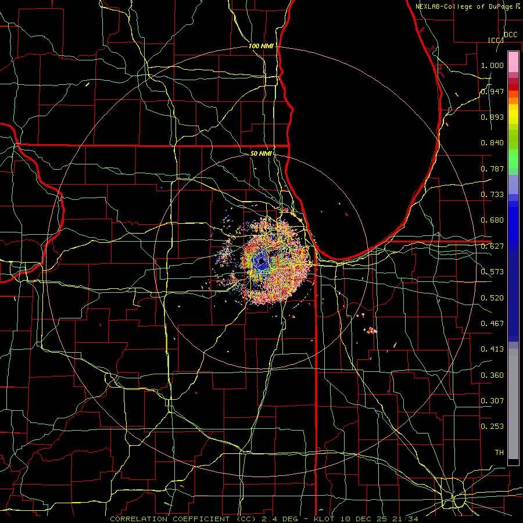Select the 0.680 legend value
Image resolution: width=523 pixels, height=523 pixels.
point(492,220)
